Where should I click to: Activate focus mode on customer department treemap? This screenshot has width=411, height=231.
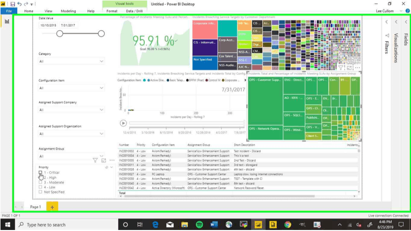click(x=349, y=67)
